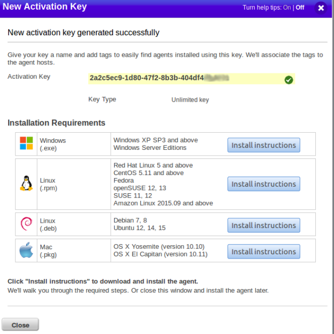Open Install instructions for Linux (.deb)
This screenshot has height=334, width=334.
tap(264, 225)
